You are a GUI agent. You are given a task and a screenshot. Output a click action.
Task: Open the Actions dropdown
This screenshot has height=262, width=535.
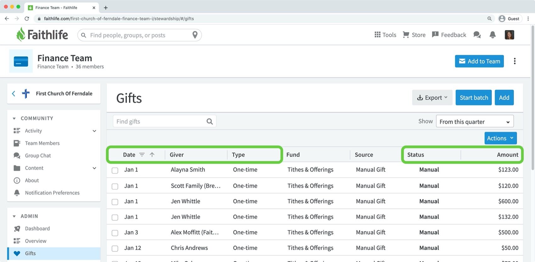pyautogui.click(x=500, y=138)
